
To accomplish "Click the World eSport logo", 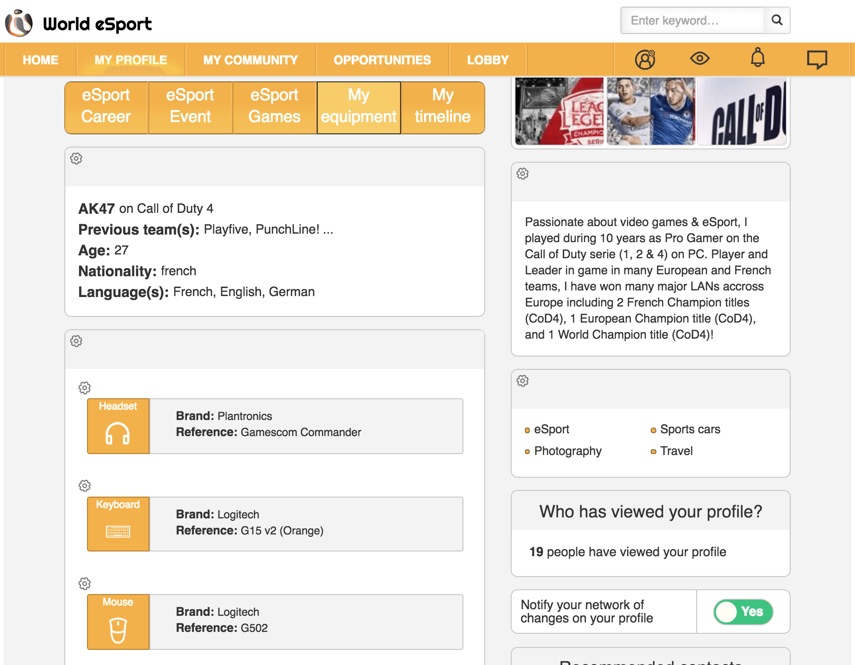I will point(79,23).
